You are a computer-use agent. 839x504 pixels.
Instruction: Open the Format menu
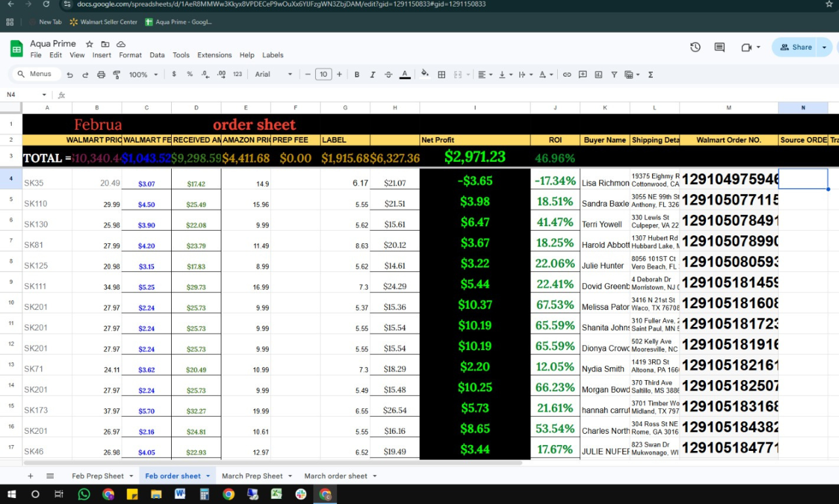click(x=130, y=55)
